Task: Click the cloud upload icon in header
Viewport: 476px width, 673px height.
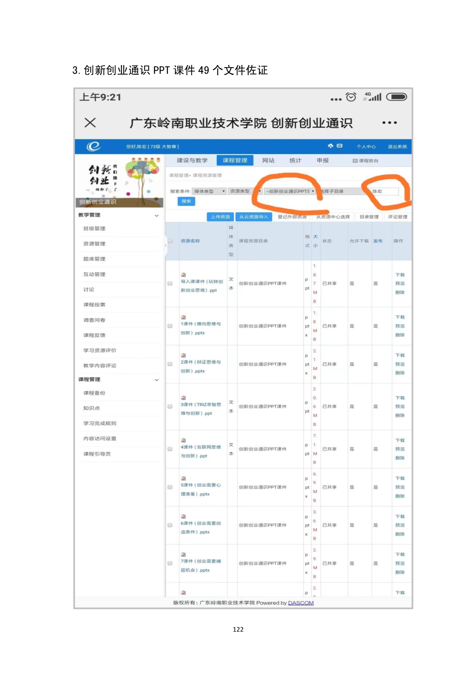Action: tap(331, 146)
